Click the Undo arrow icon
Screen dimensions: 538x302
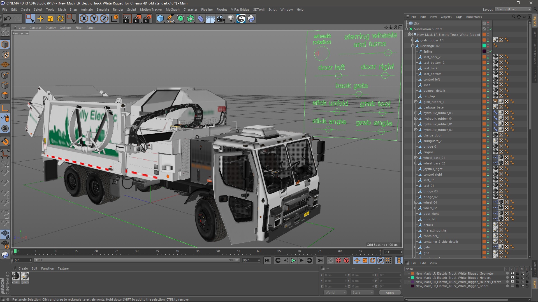coord(8,19)
